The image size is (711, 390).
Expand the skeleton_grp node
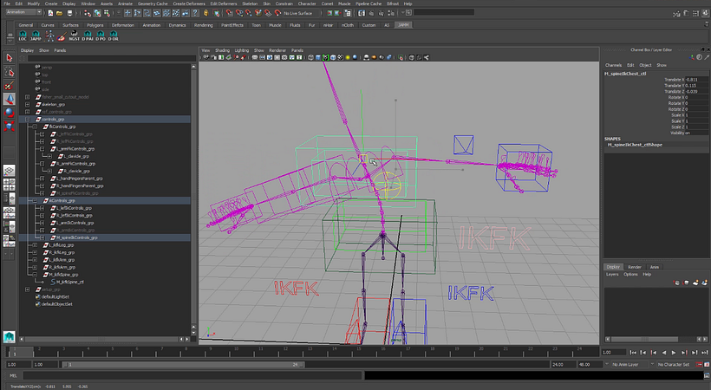tap(28, 103)
